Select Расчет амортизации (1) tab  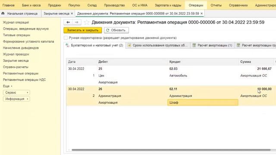pyautogui.click(x=212, y=45)
